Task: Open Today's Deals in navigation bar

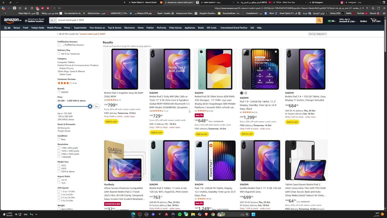Action: pyautogui.click(x=37, y=28)
